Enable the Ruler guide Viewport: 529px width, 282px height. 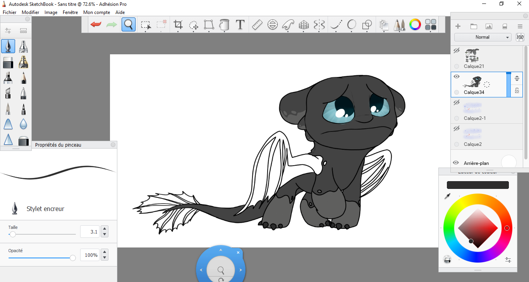(257, 25)
